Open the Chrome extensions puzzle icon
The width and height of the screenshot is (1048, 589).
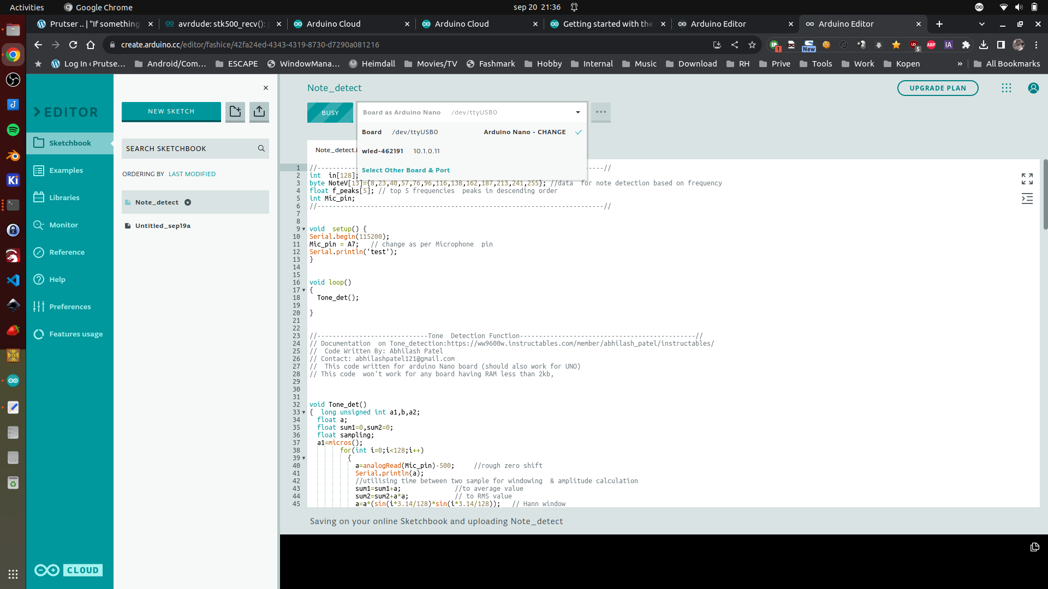tap(966, 45)
